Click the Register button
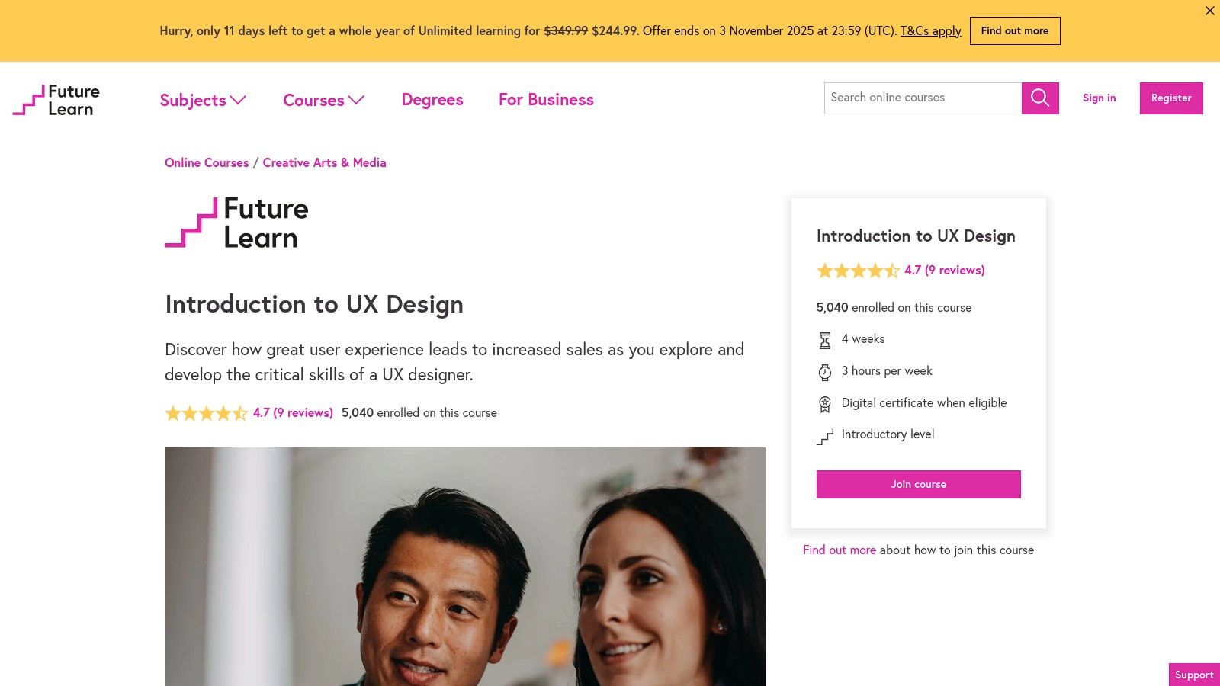The width and height of the screenshot is (1220, 686). pyautogui.click(x=1171, y=98)
